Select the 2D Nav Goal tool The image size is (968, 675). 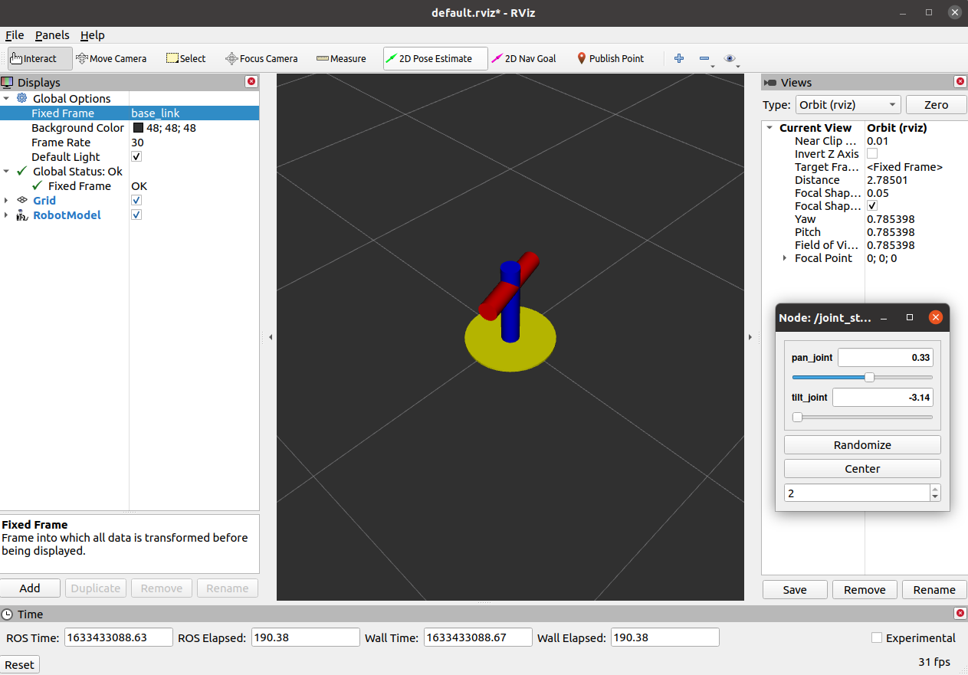524,58
